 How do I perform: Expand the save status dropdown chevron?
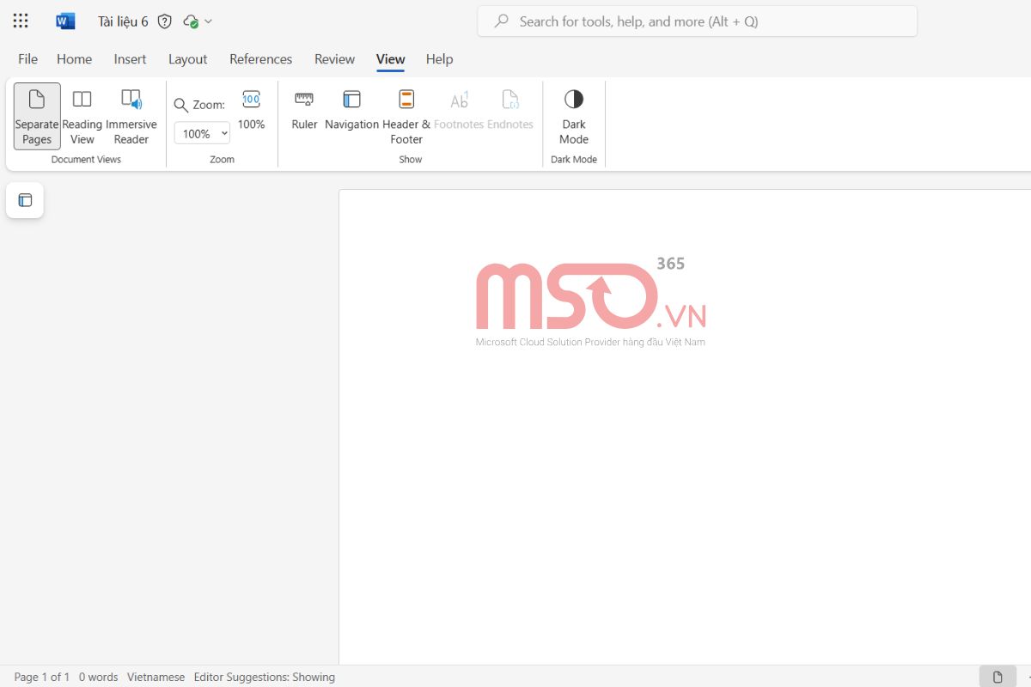click(208, 21)
